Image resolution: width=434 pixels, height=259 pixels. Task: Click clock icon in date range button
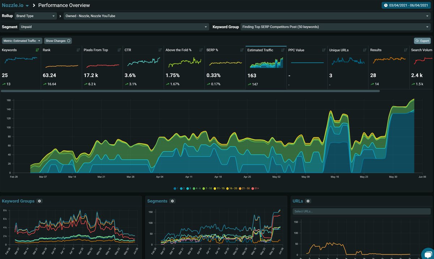pos(386,5)
